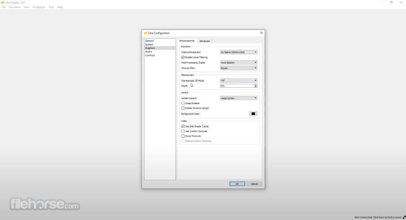Screen dimensions: 406x220
Task: Minimize the Citra Nightly window
Action: click(x=382, y=2)
